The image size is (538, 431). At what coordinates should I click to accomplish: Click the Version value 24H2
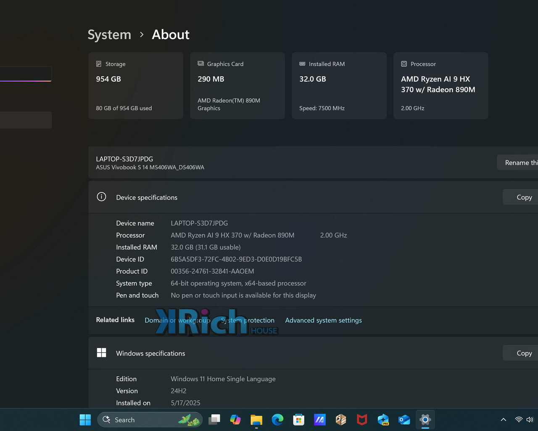click(178, 391)
